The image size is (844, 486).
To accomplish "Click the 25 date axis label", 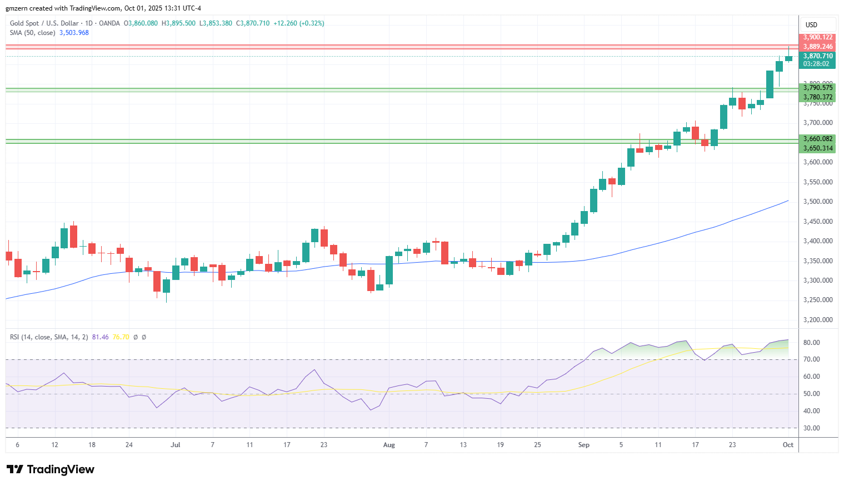I will [x=537, y=445].
